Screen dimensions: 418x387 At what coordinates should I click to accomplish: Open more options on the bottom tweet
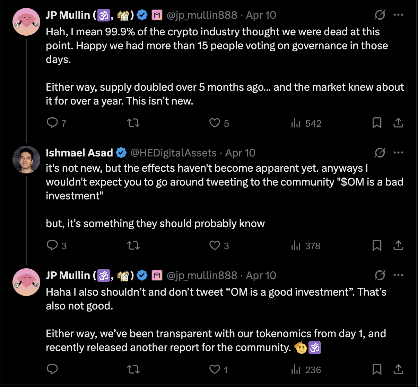399,275
